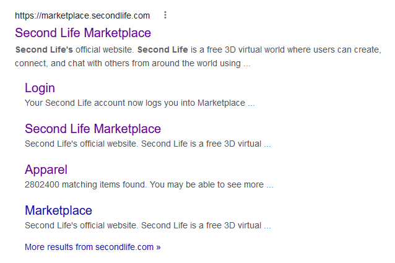Open the three-dot options next to the URL

[165, 15]
